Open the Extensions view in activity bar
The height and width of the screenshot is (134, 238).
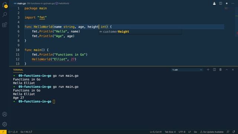4,25
